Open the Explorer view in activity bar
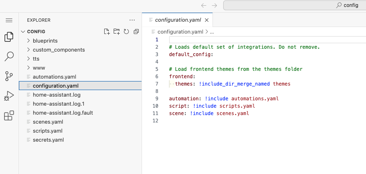The height and width of the screenshot is (174, 366). click(9, 37)
